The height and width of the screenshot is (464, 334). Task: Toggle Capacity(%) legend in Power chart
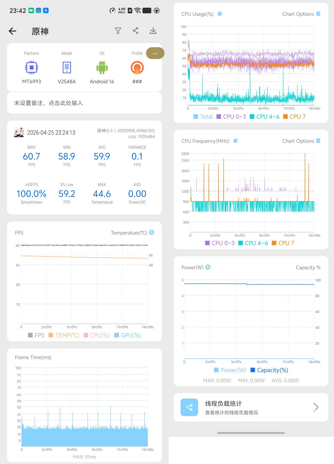[269, 370]
